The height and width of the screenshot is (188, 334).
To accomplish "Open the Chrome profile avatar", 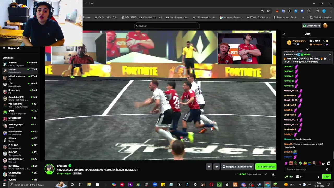I will coord(324,11).
